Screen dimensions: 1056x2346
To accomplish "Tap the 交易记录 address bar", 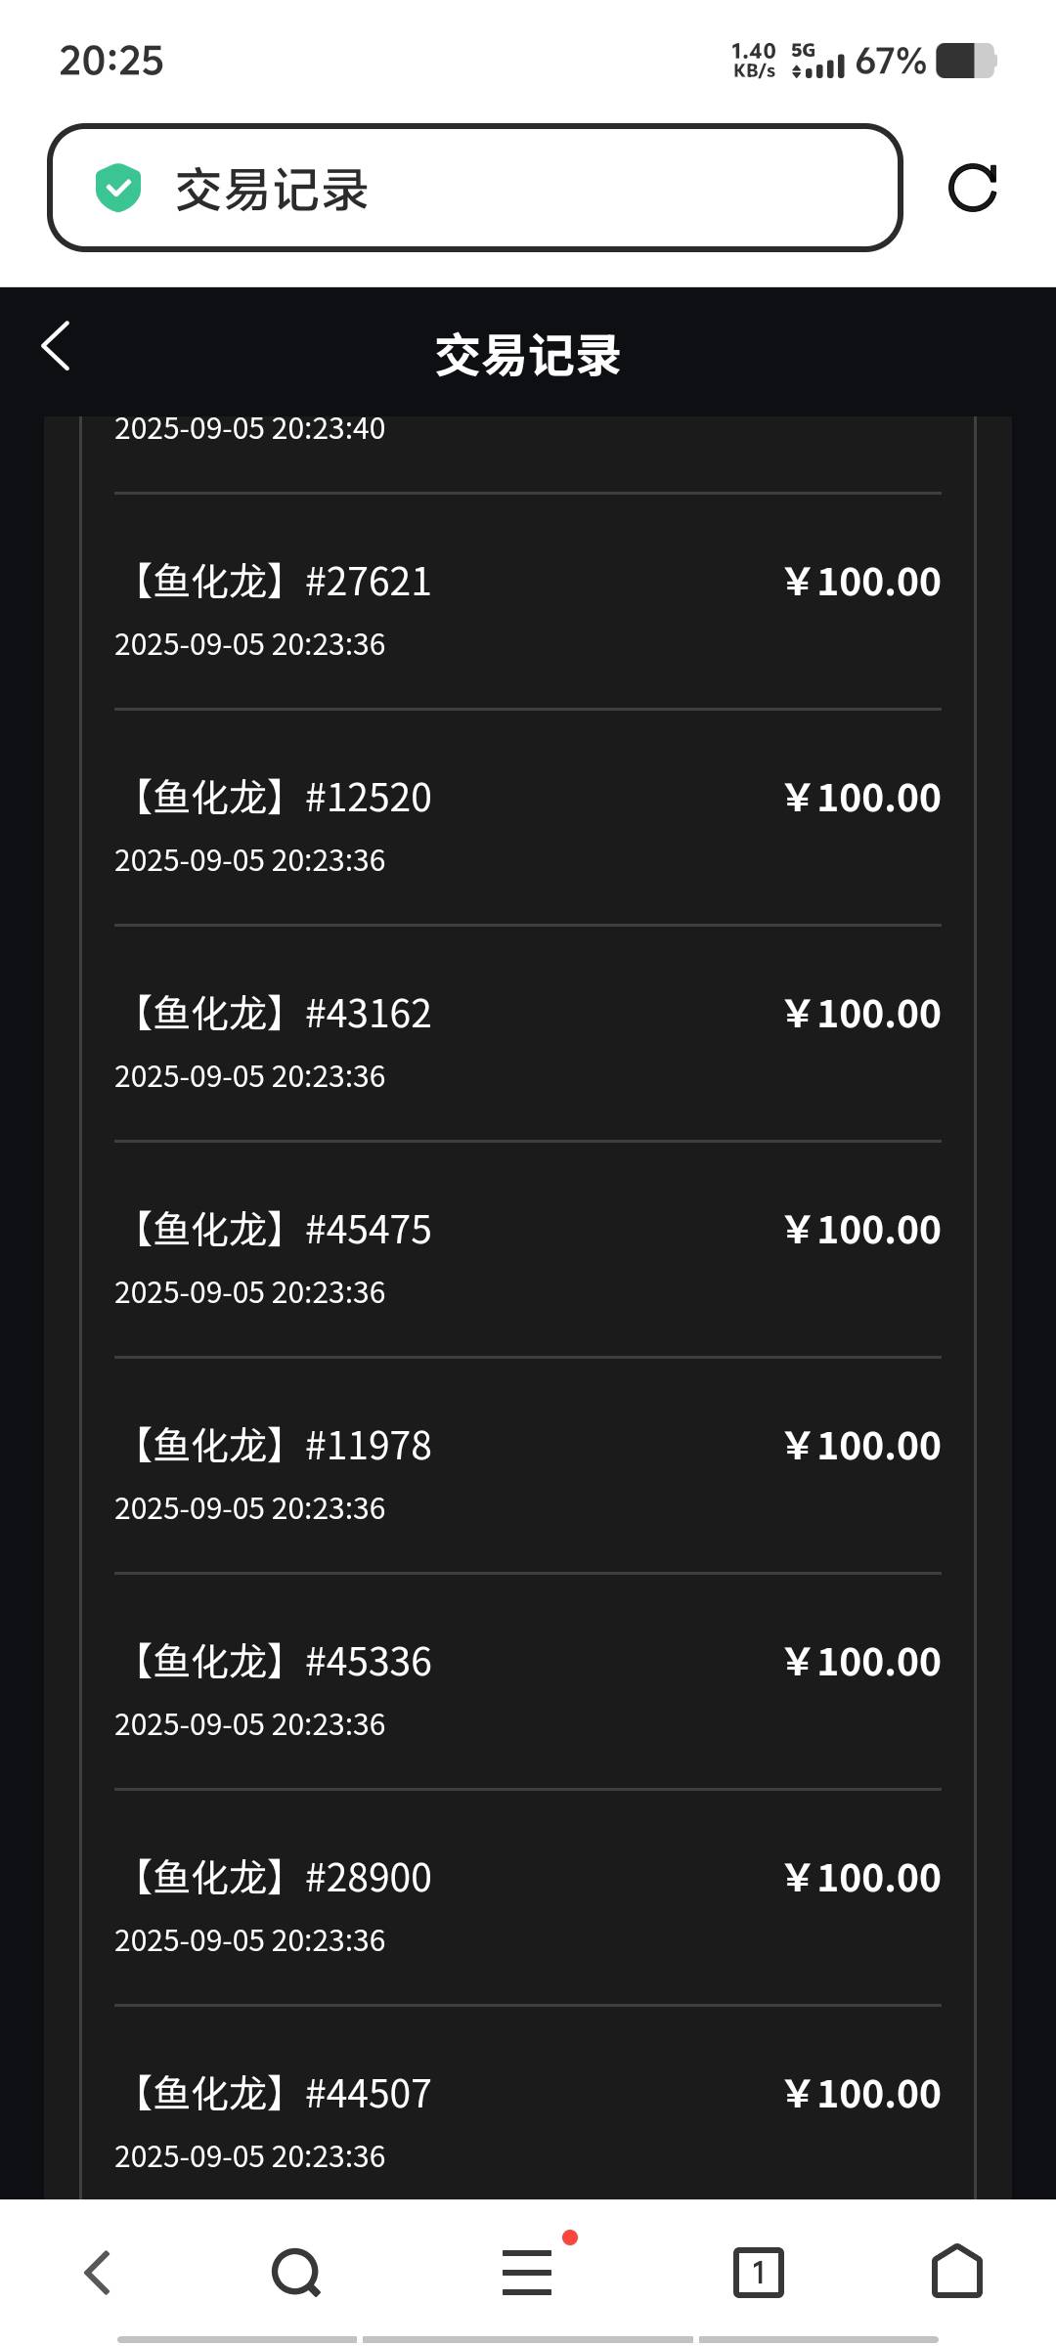I will [475, 188].
